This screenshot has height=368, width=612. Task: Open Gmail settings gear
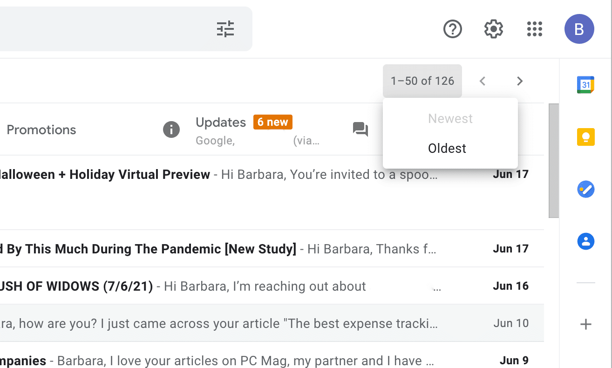pyautogui.click(x=493, y=29)
